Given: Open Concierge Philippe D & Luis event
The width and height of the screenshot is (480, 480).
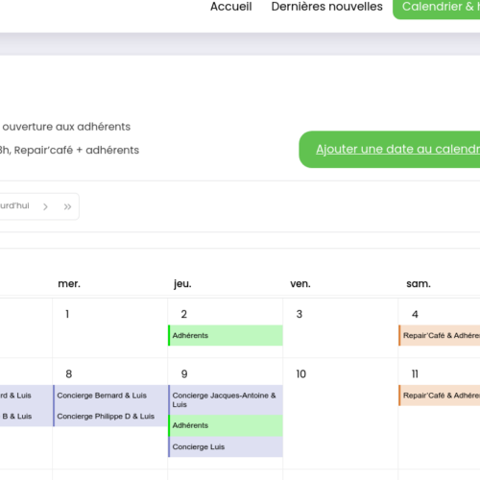Looking at the screenshot, I should point(110,417).
